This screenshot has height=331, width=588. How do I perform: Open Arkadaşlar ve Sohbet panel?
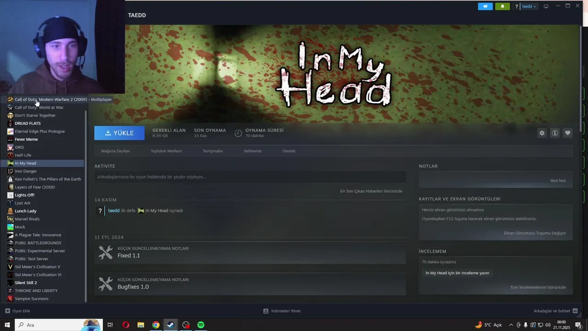(555, 311)
